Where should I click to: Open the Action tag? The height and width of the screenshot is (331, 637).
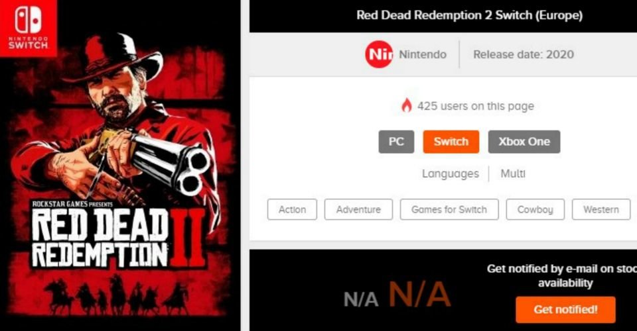pos(292,209)
